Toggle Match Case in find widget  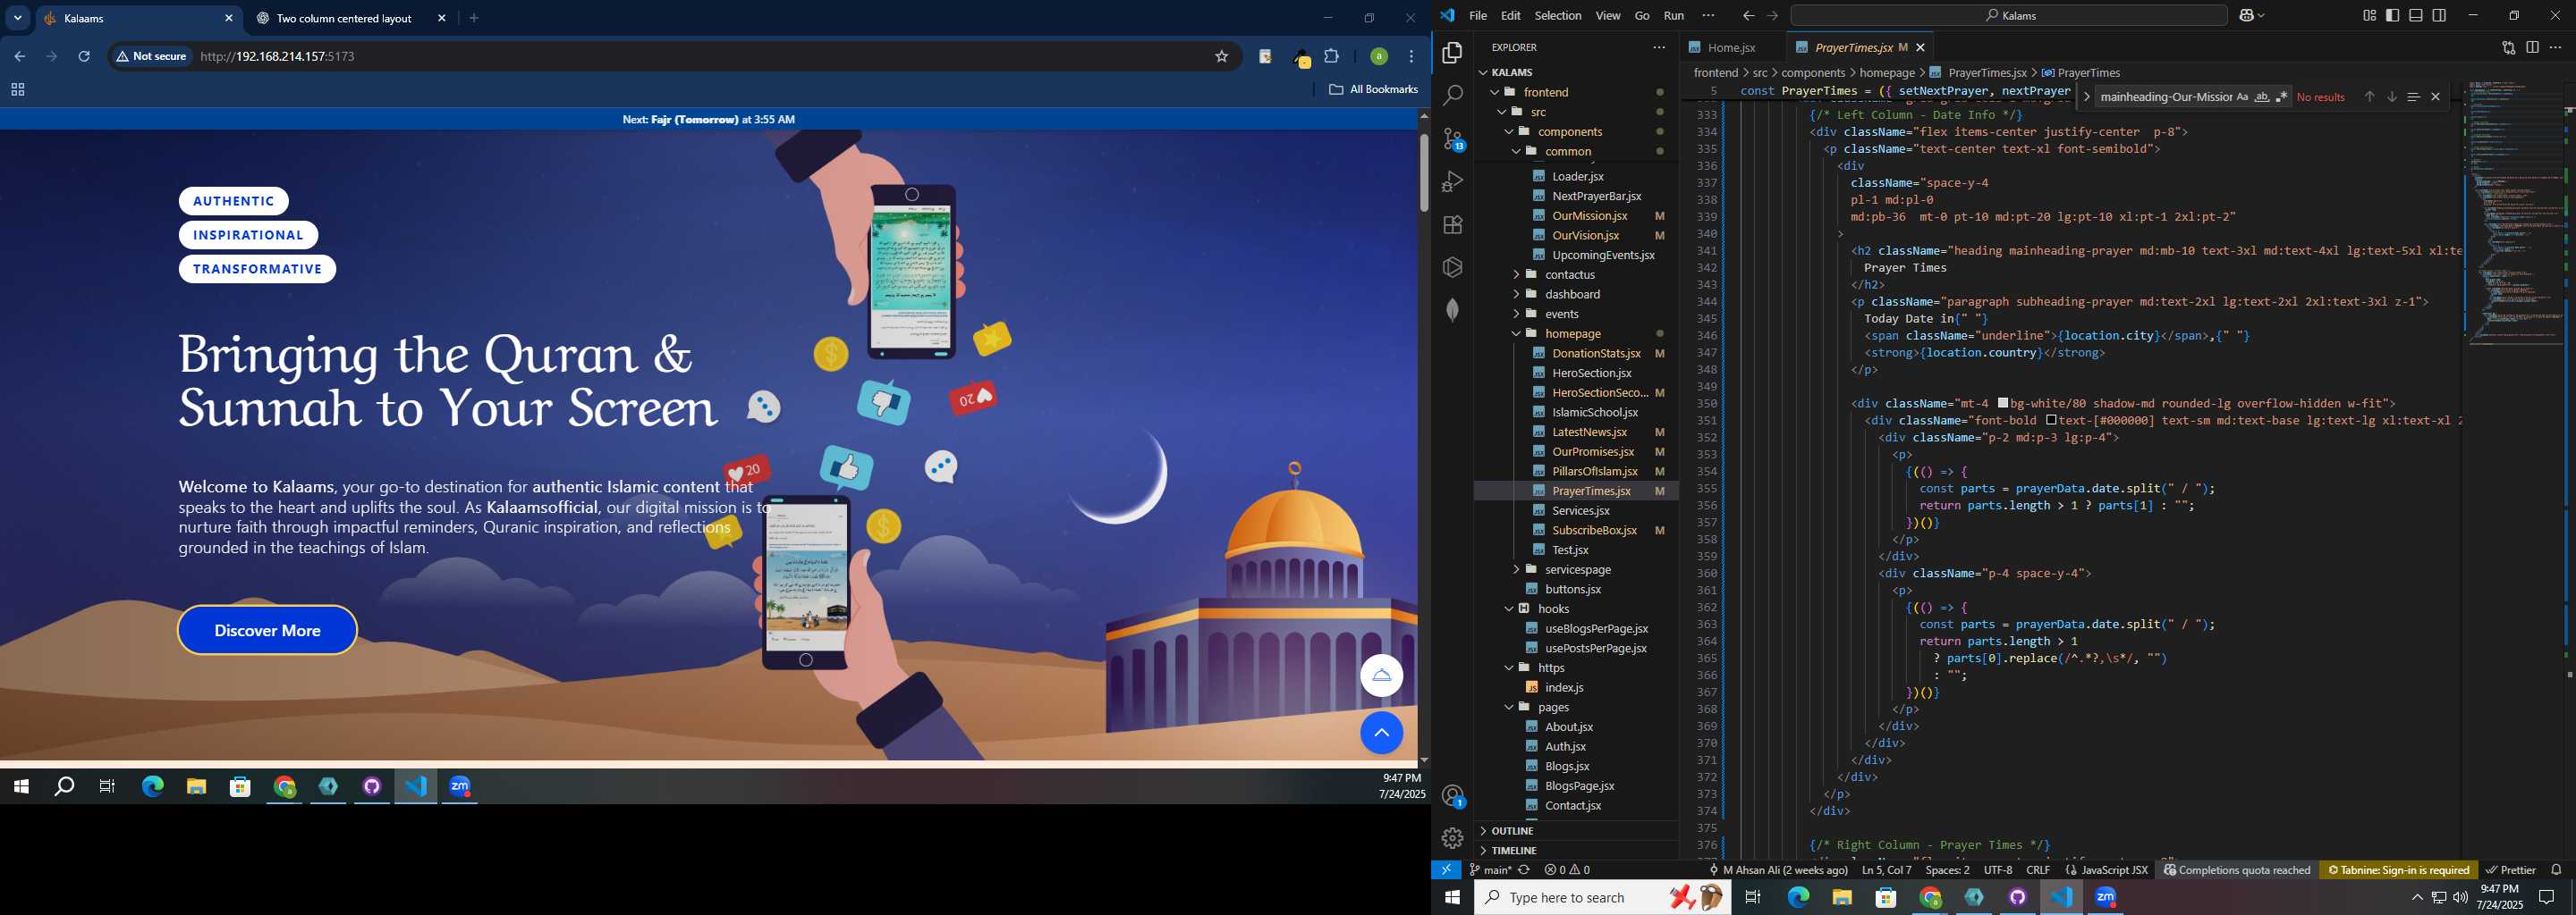coord(2242,97)
